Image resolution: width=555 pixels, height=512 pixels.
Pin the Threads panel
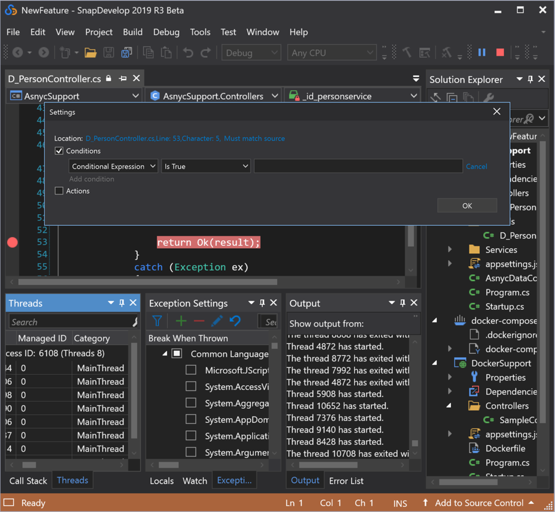(x=122, y=303)
